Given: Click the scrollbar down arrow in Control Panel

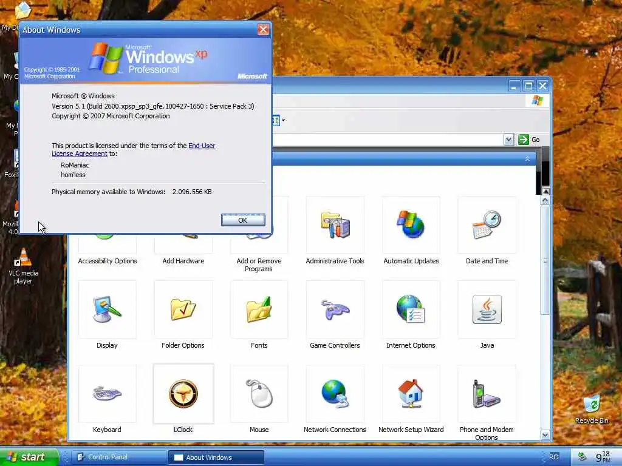Looking at the screenshot, I should (x=545, y=434).
